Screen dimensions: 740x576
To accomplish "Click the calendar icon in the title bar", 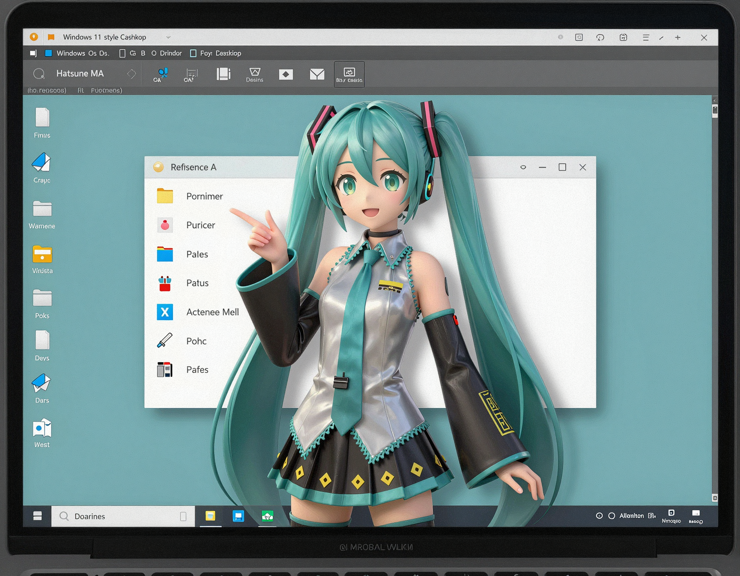I will 624,37.
